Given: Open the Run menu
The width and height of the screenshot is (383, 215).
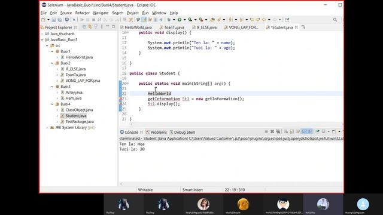Looking at the screenshot, I should tap(145, 13).
